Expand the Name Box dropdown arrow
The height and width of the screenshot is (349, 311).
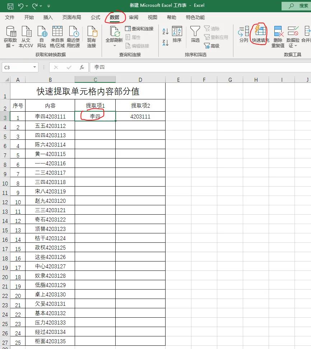coord(34,67)
